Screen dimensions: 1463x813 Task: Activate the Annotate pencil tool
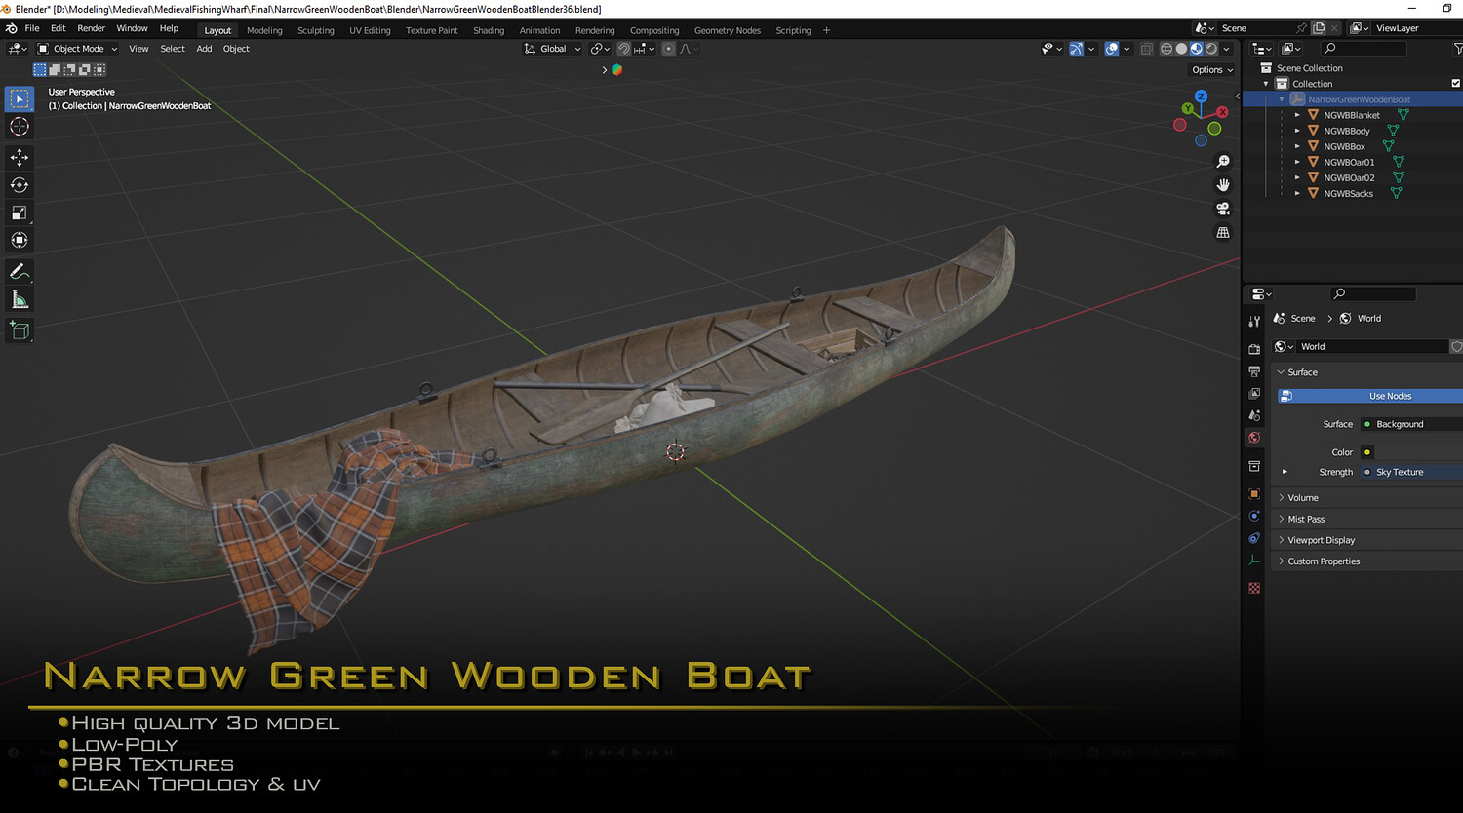point(20,271)
